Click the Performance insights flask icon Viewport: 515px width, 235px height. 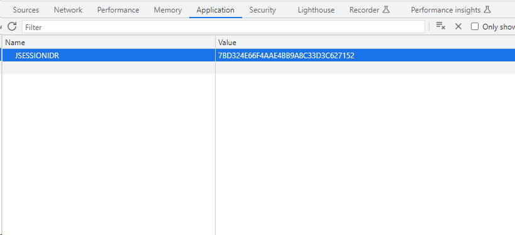[487, 10]
